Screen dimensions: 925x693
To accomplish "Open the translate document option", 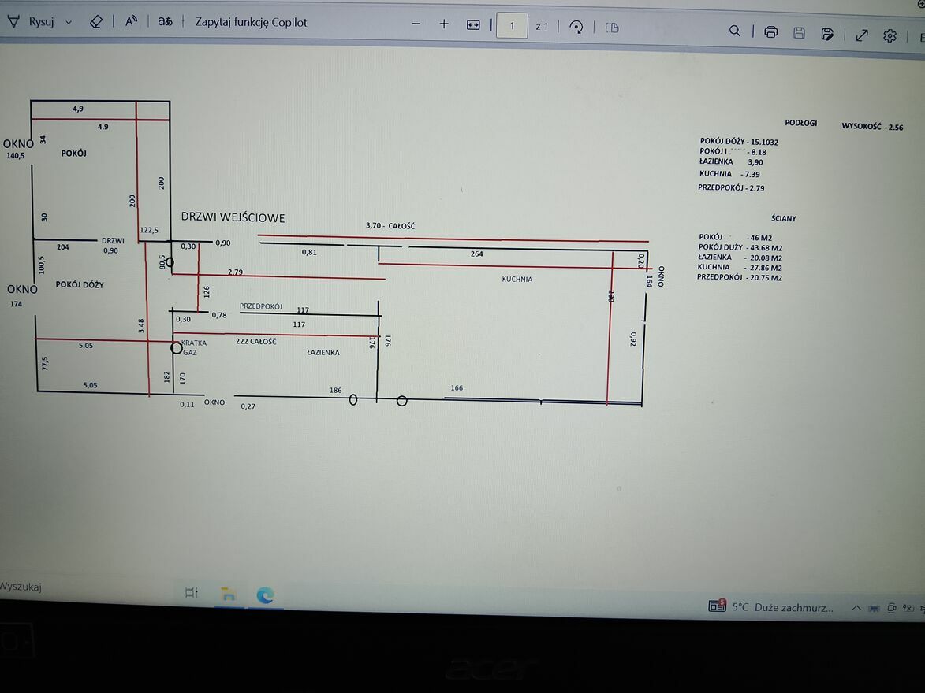I will pos(165,22).
